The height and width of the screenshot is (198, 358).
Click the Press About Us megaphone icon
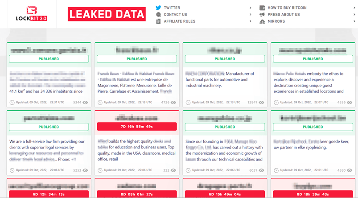coord(262,15)
